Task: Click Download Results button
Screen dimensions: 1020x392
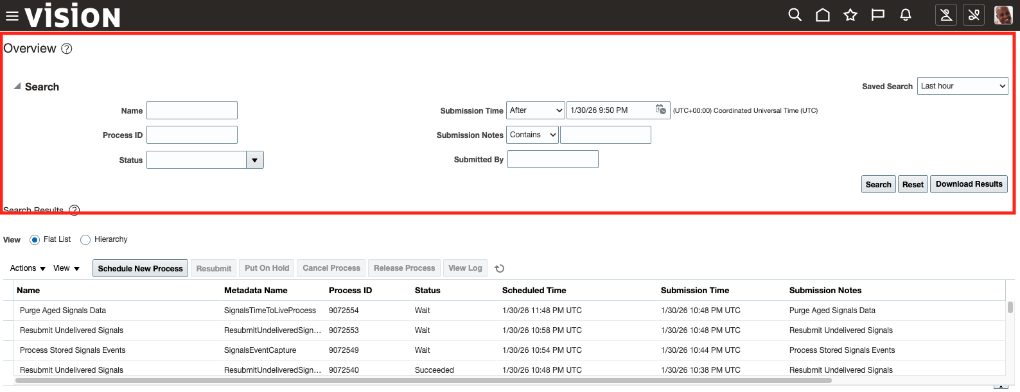Action: coord(969,184)
